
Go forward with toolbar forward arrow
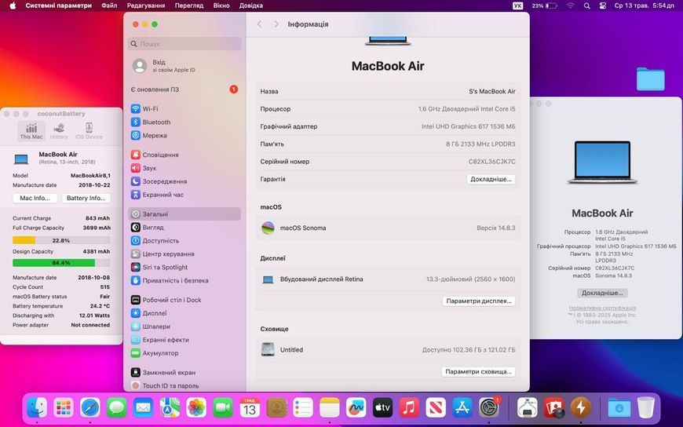[276, 24]
